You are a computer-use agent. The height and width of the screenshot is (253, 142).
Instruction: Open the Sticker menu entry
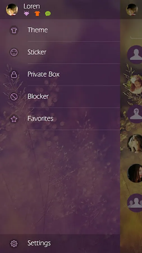(60, 53)
